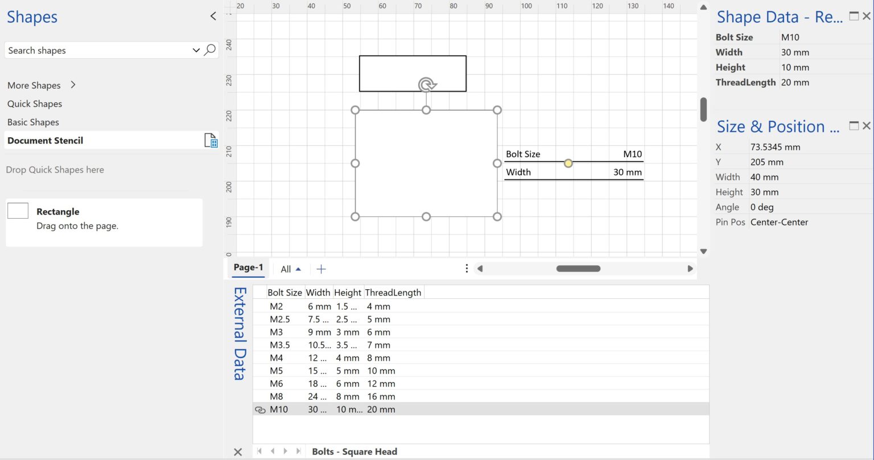
Task: Expand More Shapes in the Shapes panel
Action: coord(72,85)
